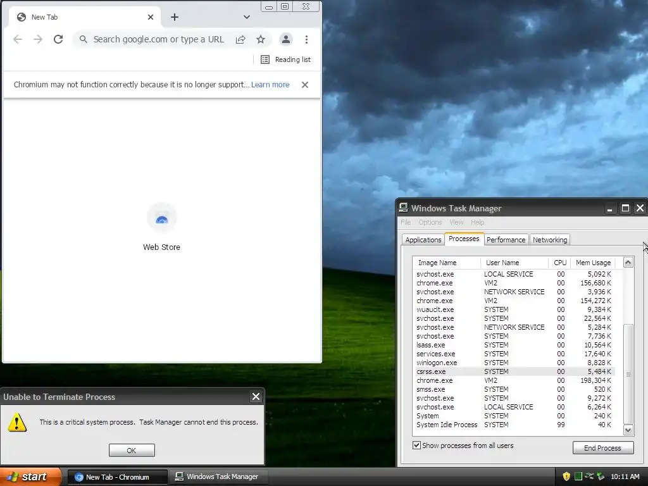
Task: Select the winlogon.exe process
Action: (514, 363)
